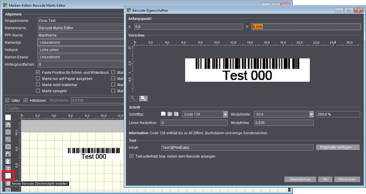Enable Marke nur auf Papier ausgeben
The height and width of the screenshot is (194, 366).
(x=38, y=78)
